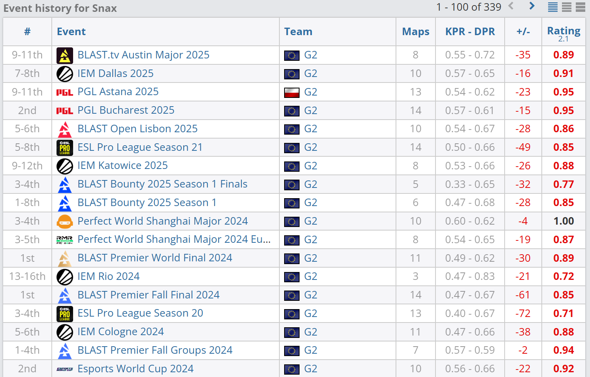Click IEM Katowice 2025 logo icon
590x377 pixels.
point(65,166)
